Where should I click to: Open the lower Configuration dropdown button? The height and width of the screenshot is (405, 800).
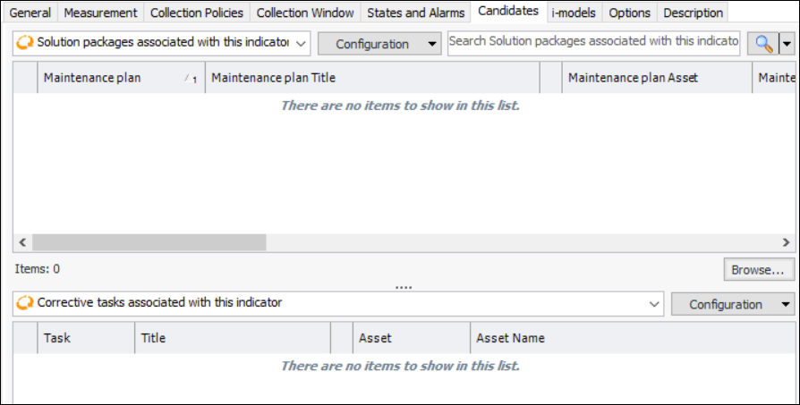click(x=733, y=304)
